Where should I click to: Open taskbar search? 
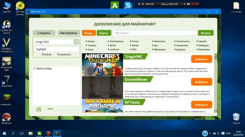click(x=13, y=134)
